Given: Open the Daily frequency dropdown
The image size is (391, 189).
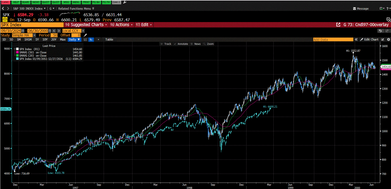Looking at the screenshot, I should click(74, 39).
